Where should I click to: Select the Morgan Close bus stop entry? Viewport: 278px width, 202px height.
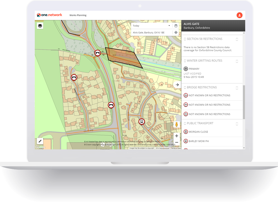pos(198,132)
